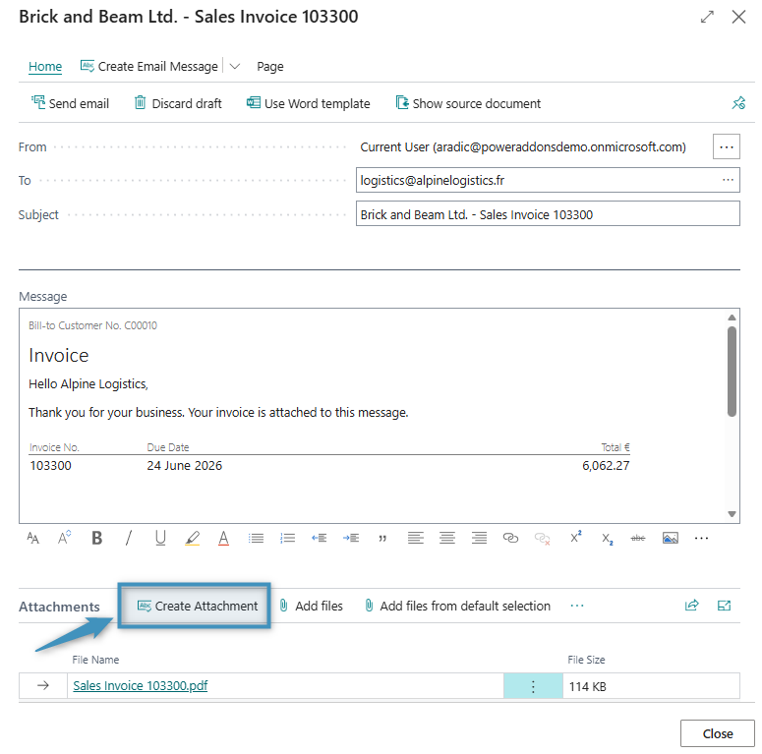The image size is (762, 754).
Task: Click Use Word template
Action: click(308, 103)
